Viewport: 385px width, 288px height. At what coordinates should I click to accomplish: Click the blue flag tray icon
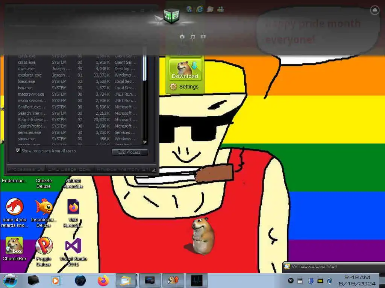pos(311,281)
